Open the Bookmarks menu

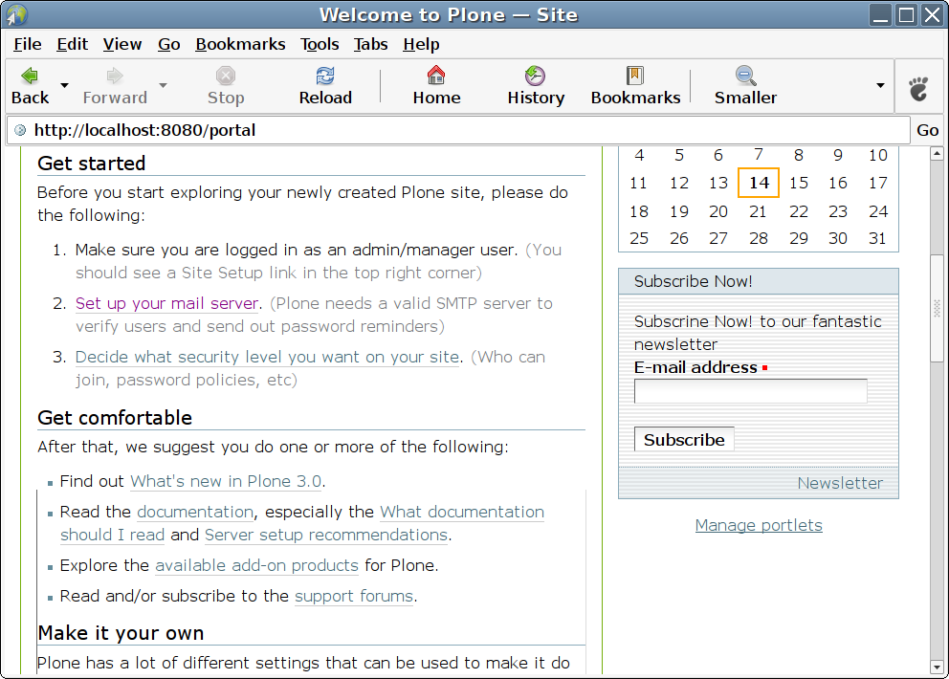240,44
